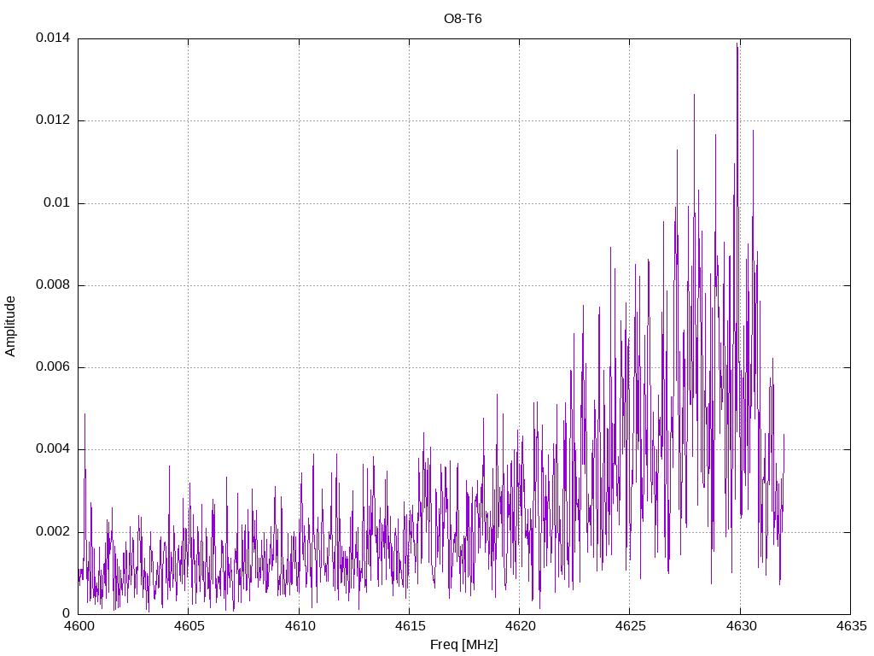Select the 4630 x-axis tick label

point(739,626)
